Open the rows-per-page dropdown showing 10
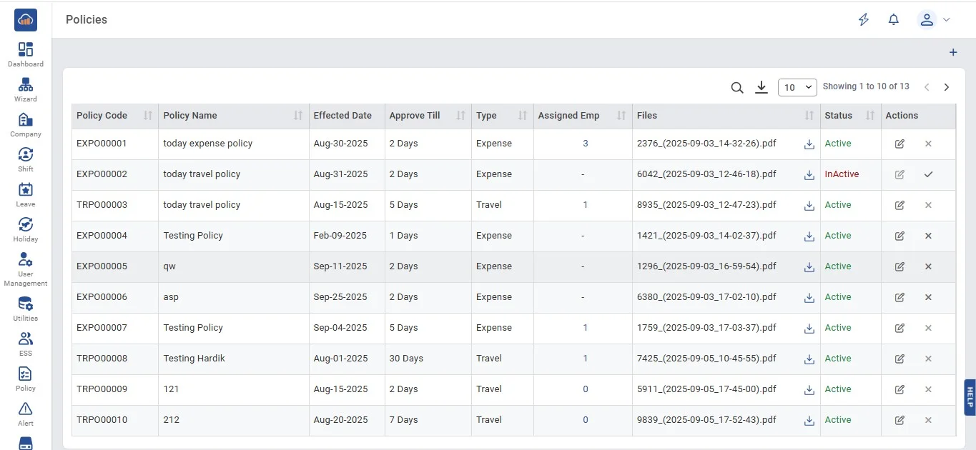Viewport: 976px width, 450px height. point(797,87)
